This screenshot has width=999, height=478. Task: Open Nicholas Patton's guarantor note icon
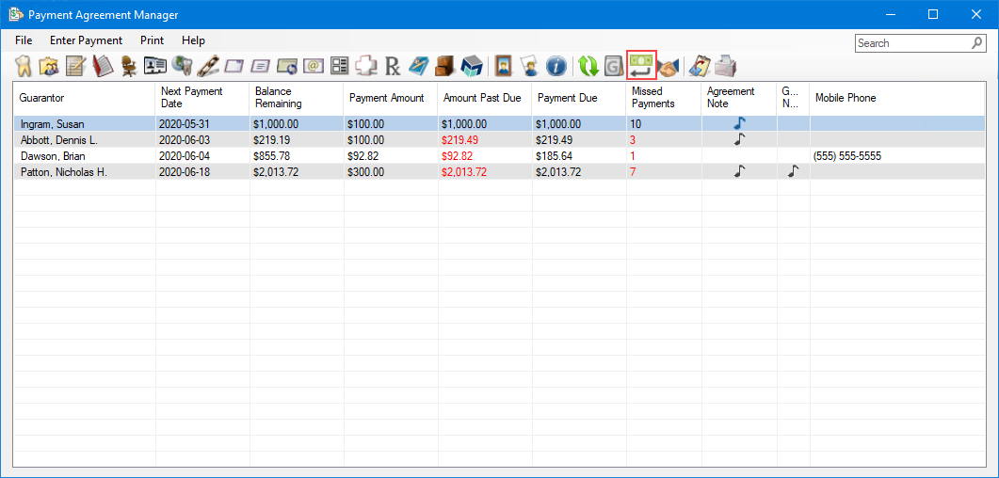[x=793, y=171]
